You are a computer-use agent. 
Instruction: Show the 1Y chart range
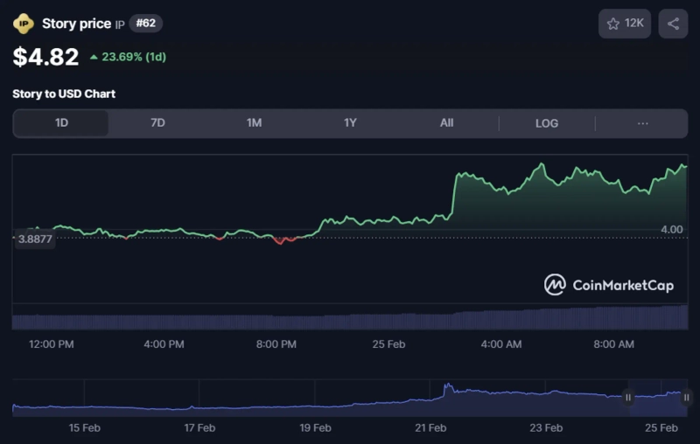(x=350, y=123)
